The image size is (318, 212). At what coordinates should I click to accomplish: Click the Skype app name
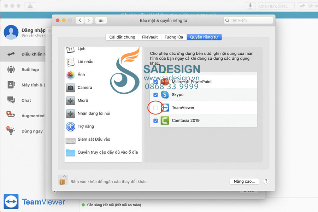(x=178, y=95)
